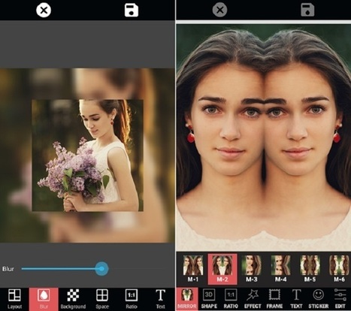The width and height of the screenshot is (351, 311).
Task: Open the FRAME tool
Action: 274,299
